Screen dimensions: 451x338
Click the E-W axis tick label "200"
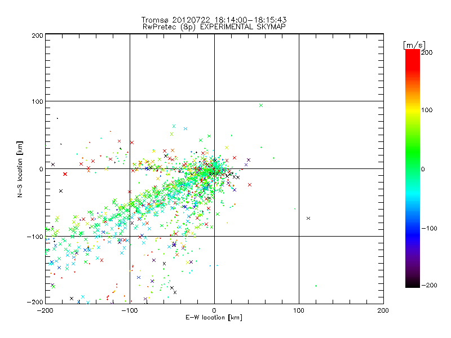pos(383,310)
